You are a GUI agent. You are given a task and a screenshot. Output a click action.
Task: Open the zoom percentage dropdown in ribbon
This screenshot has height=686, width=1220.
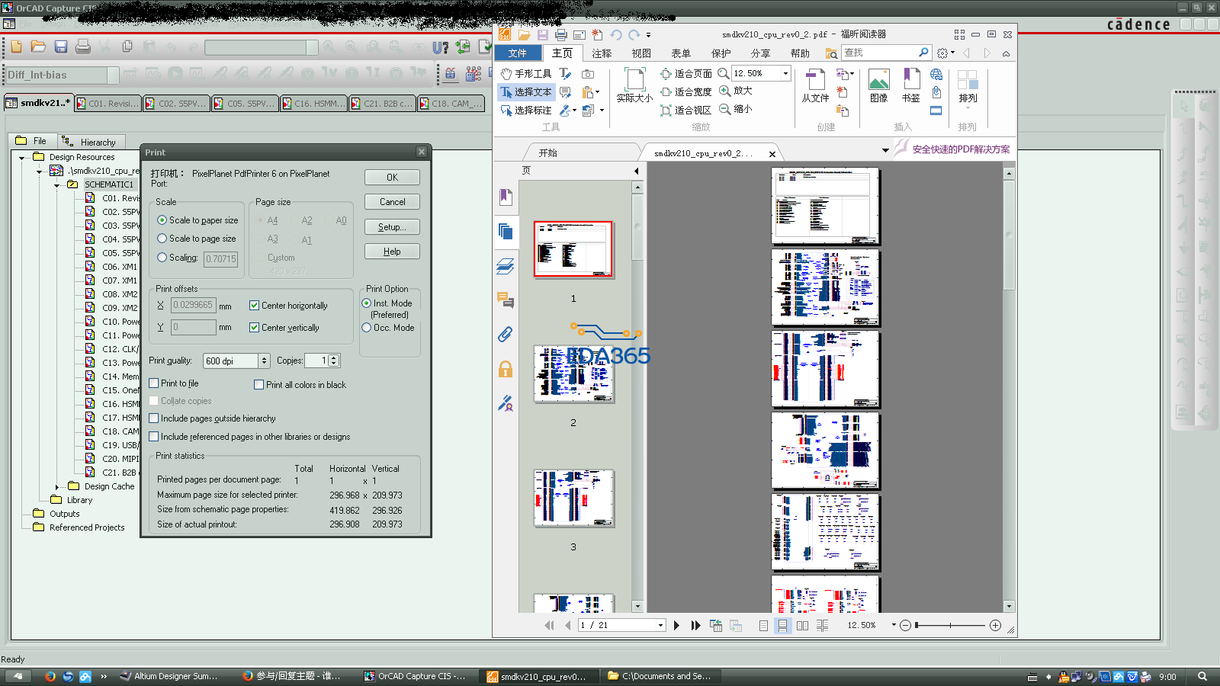coord(785,73)
